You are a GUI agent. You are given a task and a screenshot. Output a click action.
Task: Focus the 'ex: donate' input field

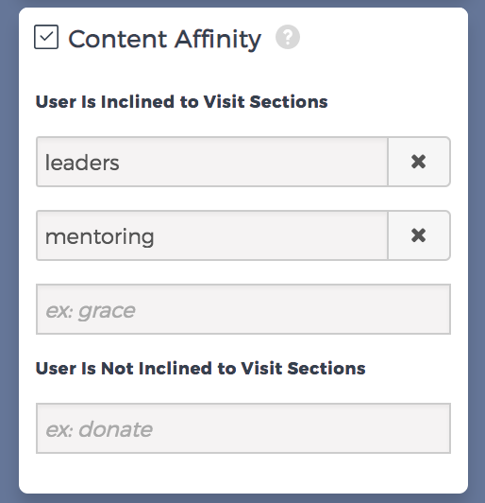tap(243, 428)
